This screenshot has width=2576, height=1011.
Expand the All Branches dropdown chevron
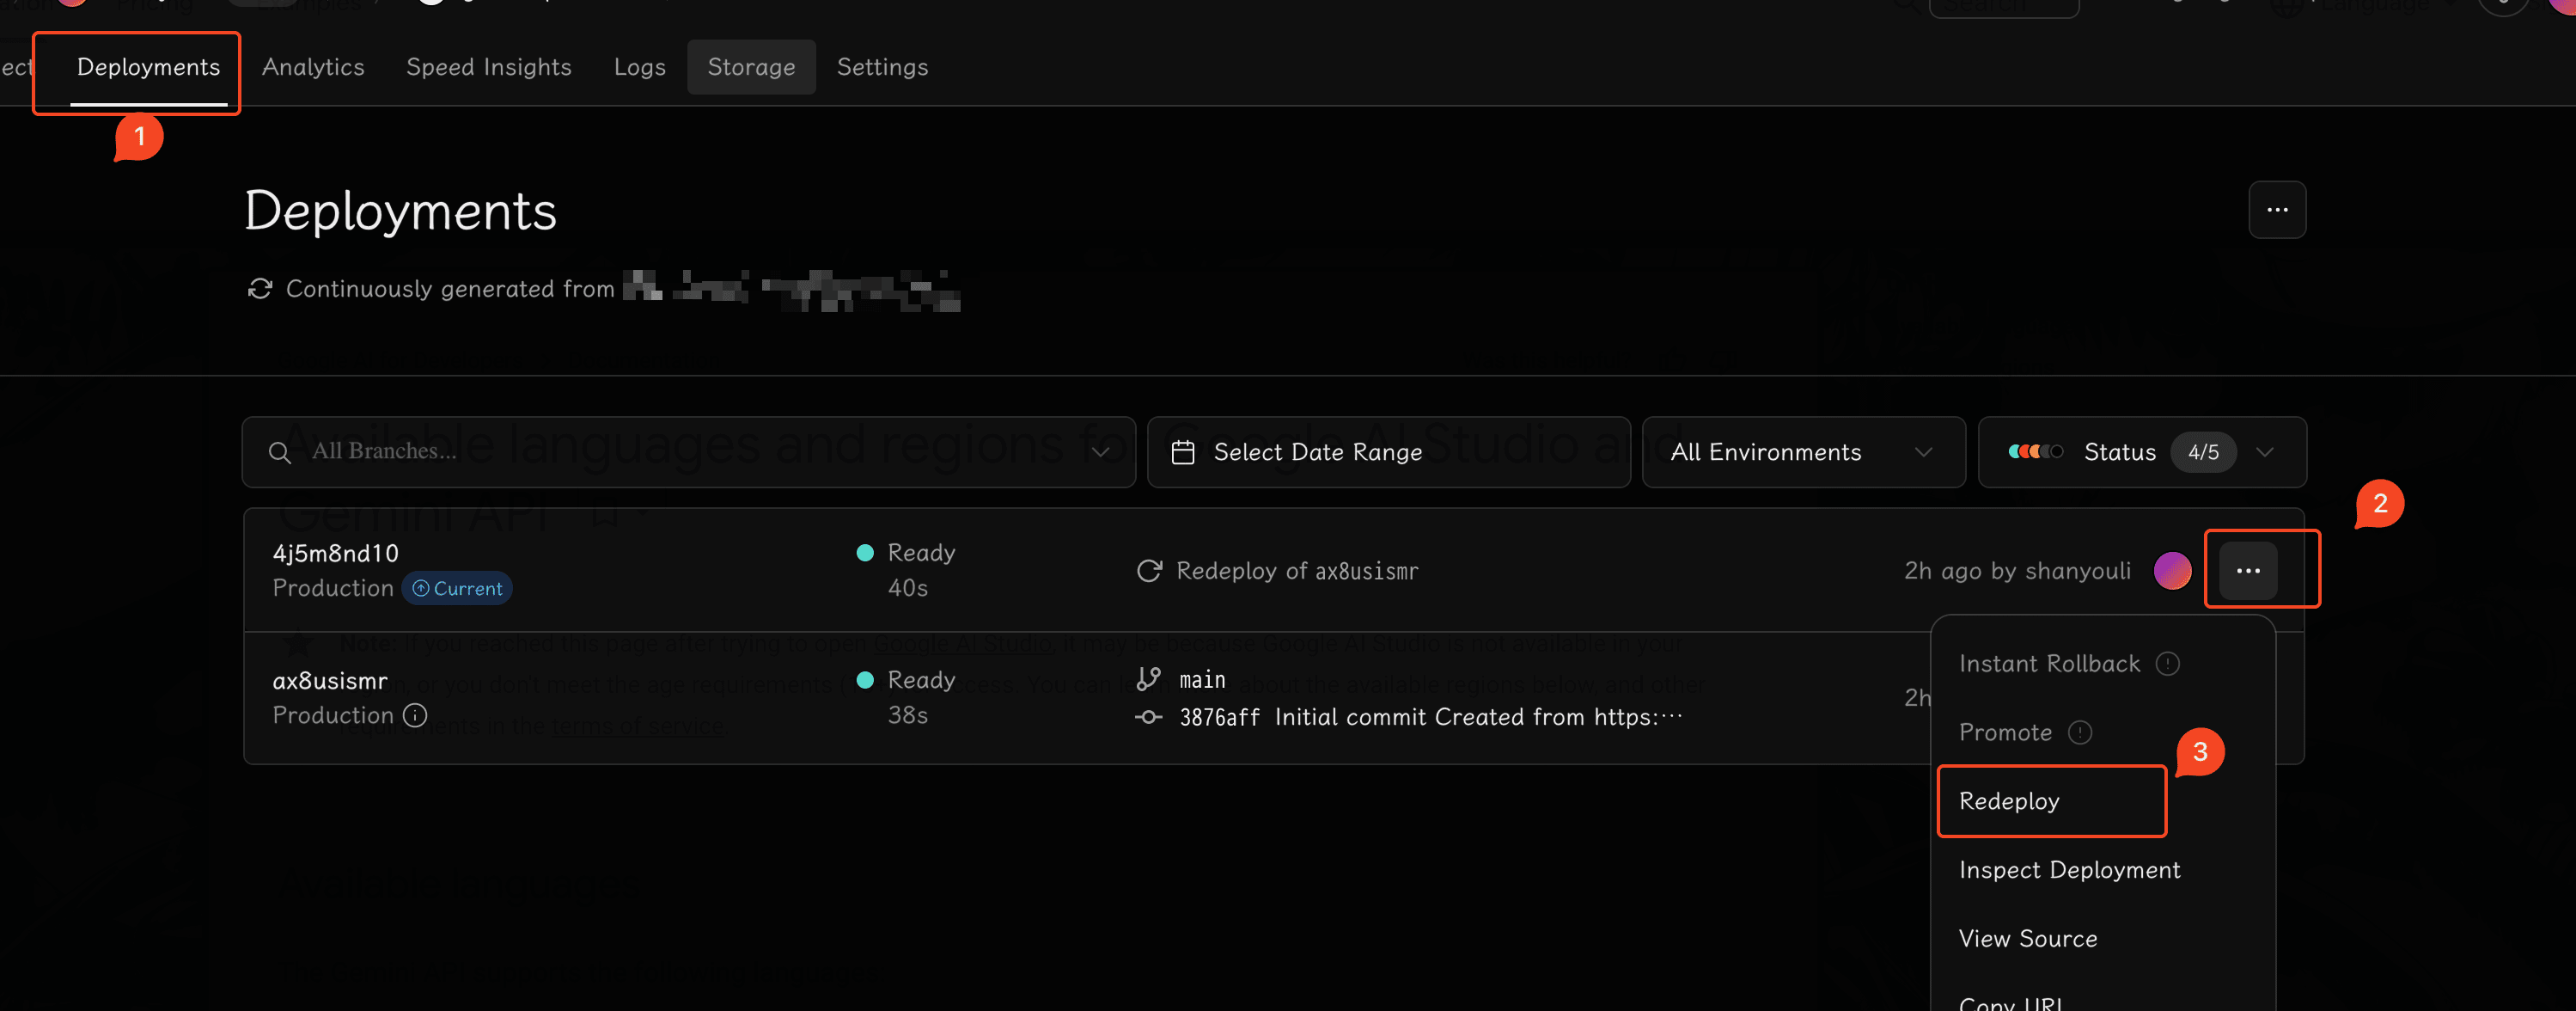pyautogui.click(x=1100, y=452)
